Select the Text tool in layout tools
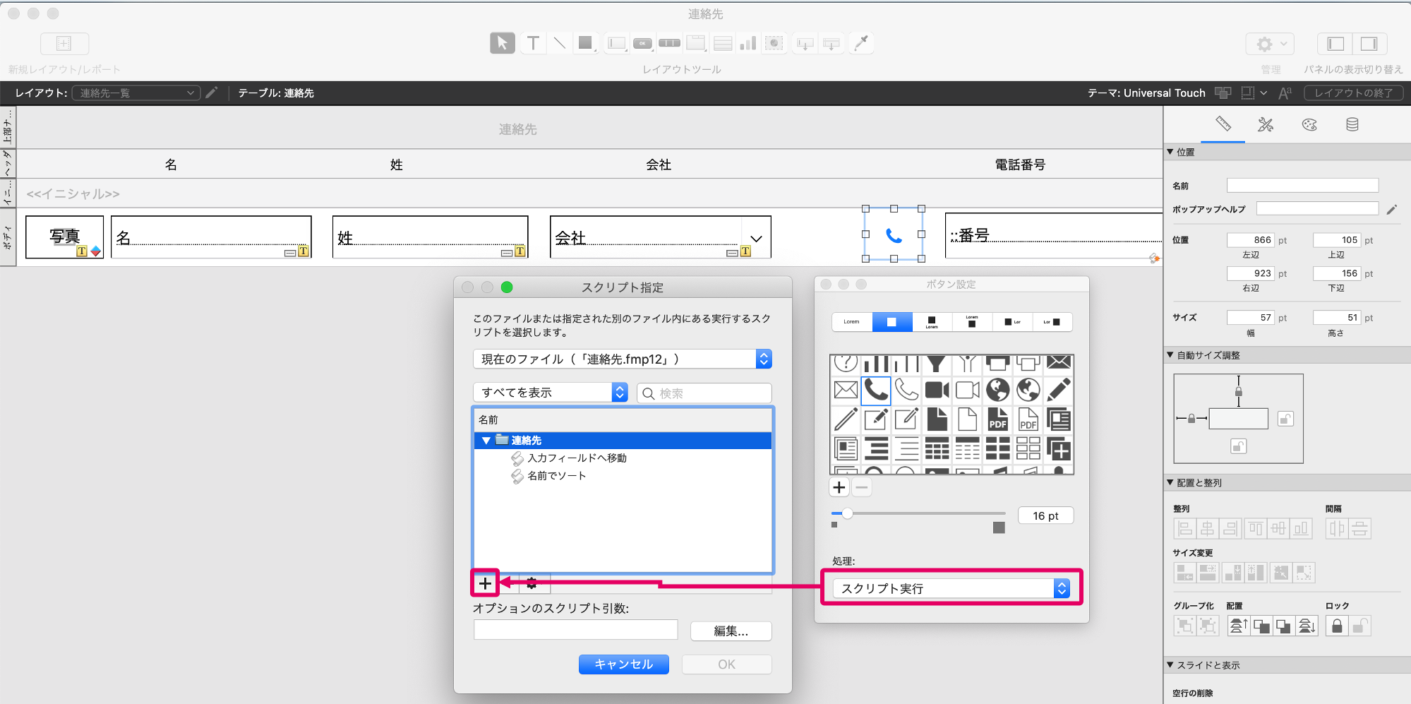Viewport: 1411px width, 704px height. [533, 43]
